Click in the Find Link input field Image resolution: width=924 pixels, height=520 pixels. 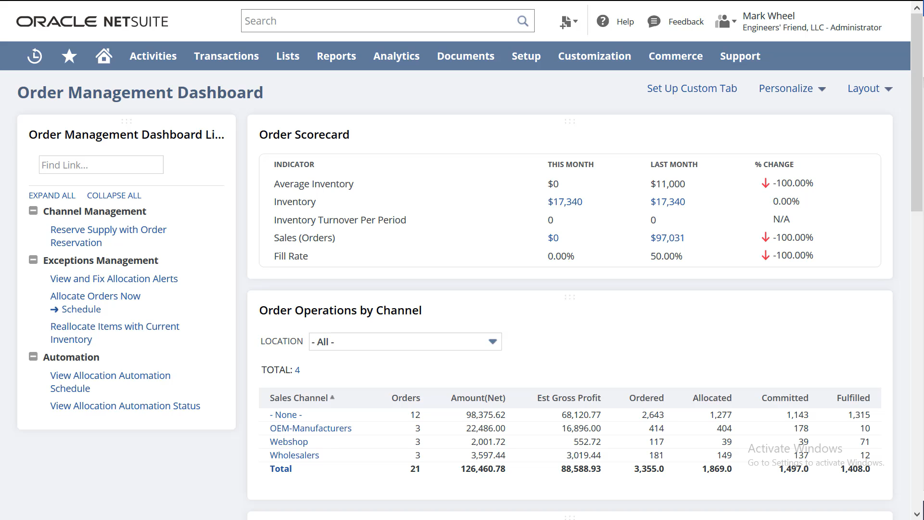[101, 165]
